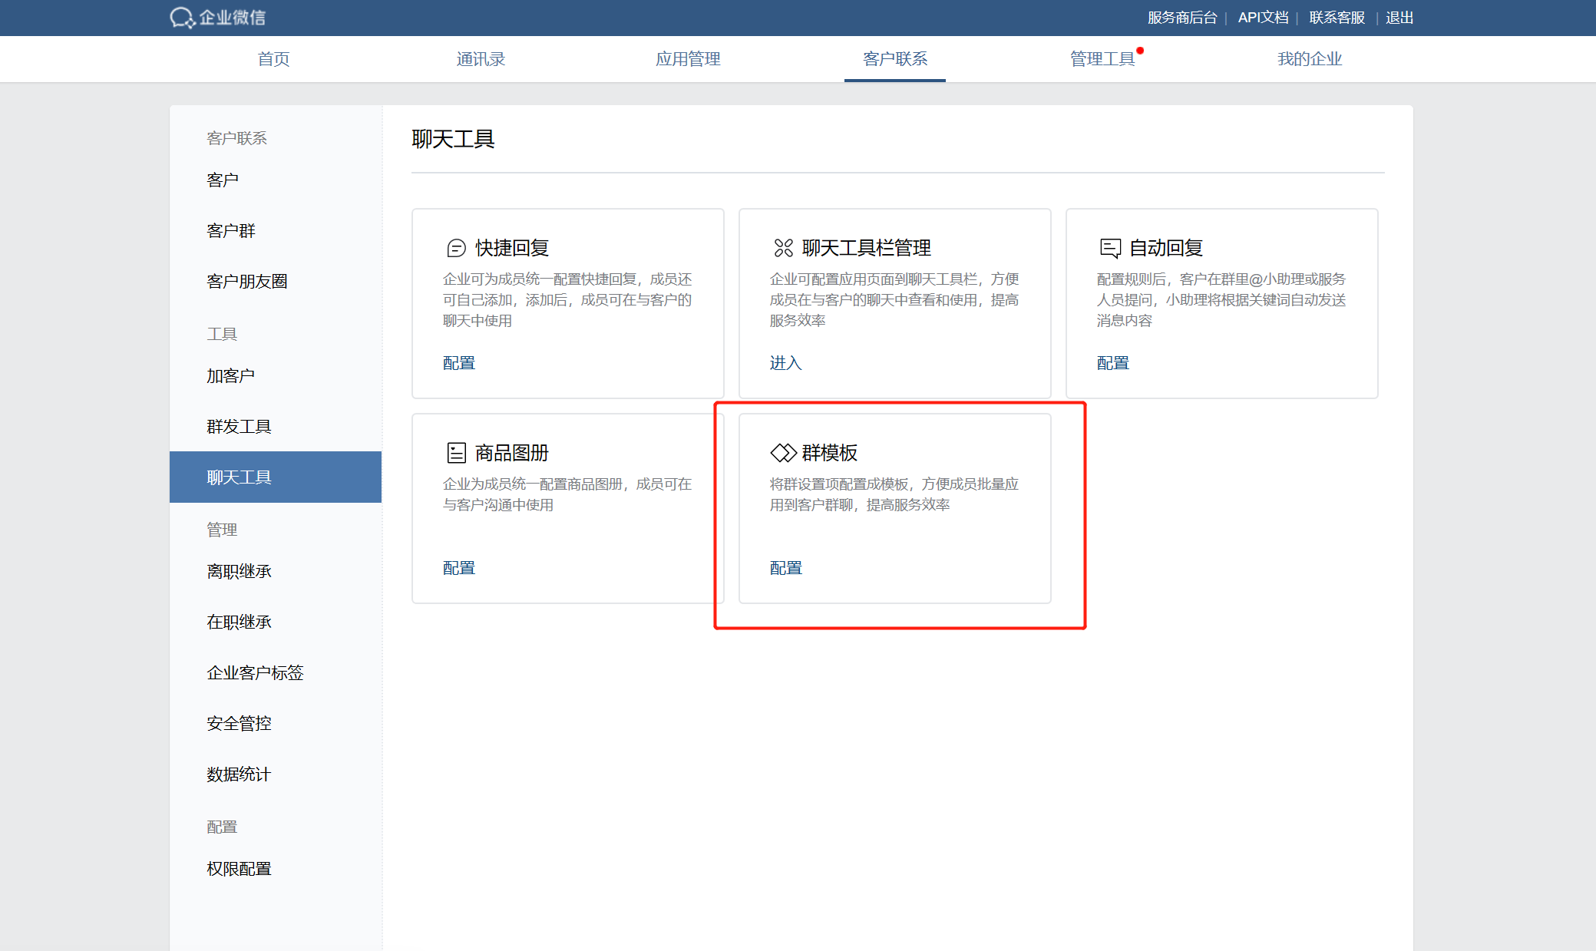Click 配置 link under 群模板
This screenshot has width=1596, height=951.
(785, 568)
